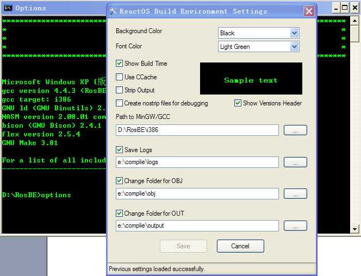Screen dimensions: 361x276
Task: Click the 'D:\RosBE>options' console prompt line
Action: click(x=36, y=195)
